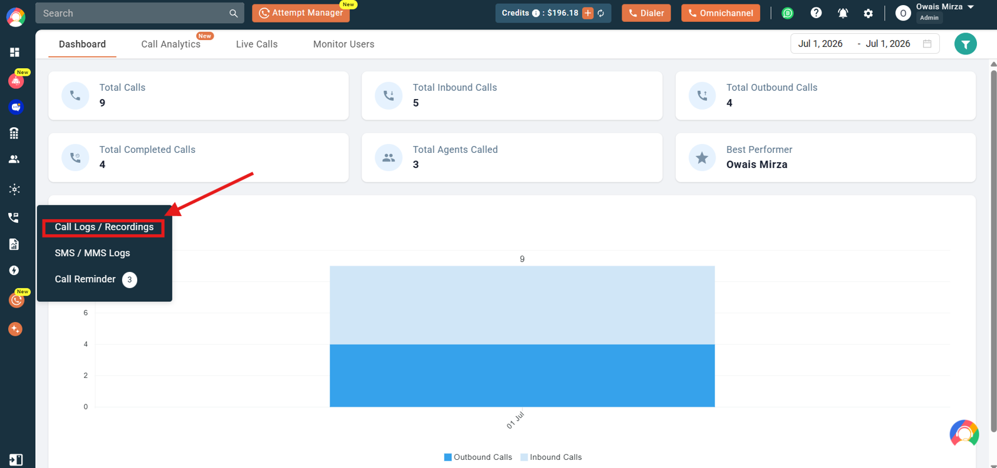Open the Attempt Manager button
The height and width of the screenshot is (468, 997).
(301, 13)
